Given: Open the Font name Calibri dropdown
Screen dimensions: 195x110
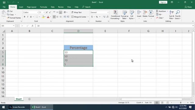Looking at the screenshot, I should click(38, 12).
